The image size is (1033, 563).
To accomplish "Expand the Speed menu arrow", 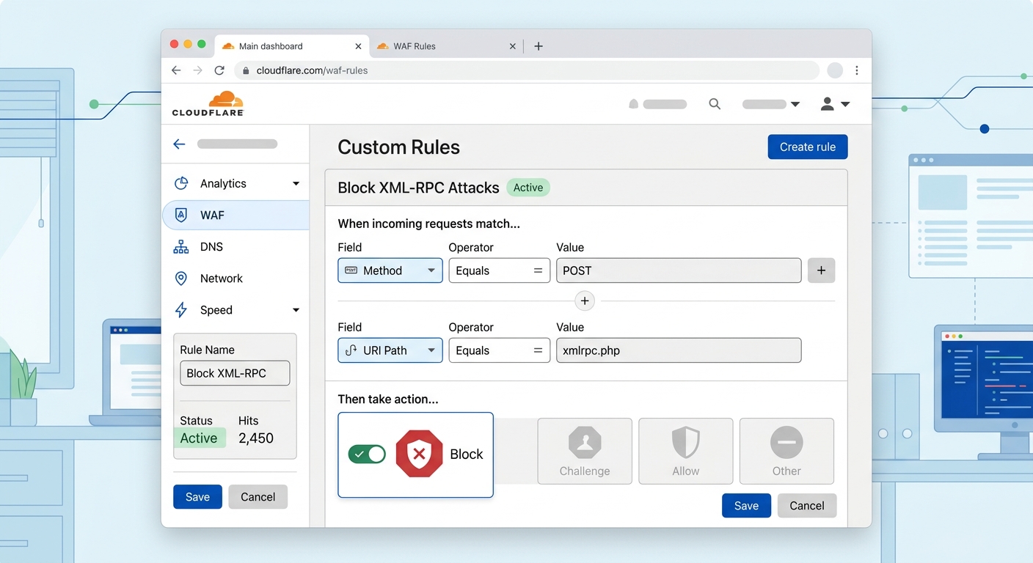I will coord(296,310).
